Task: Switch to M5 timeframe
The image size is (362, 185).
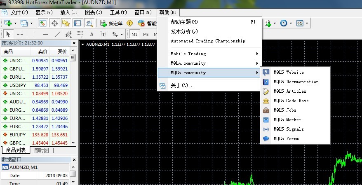Action: click(146, 35)
